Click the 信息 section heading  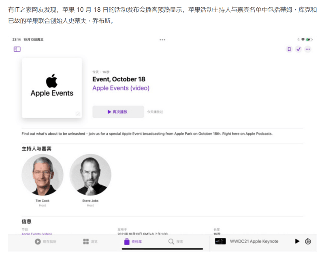pyautogui.click(x=26, y=222)
